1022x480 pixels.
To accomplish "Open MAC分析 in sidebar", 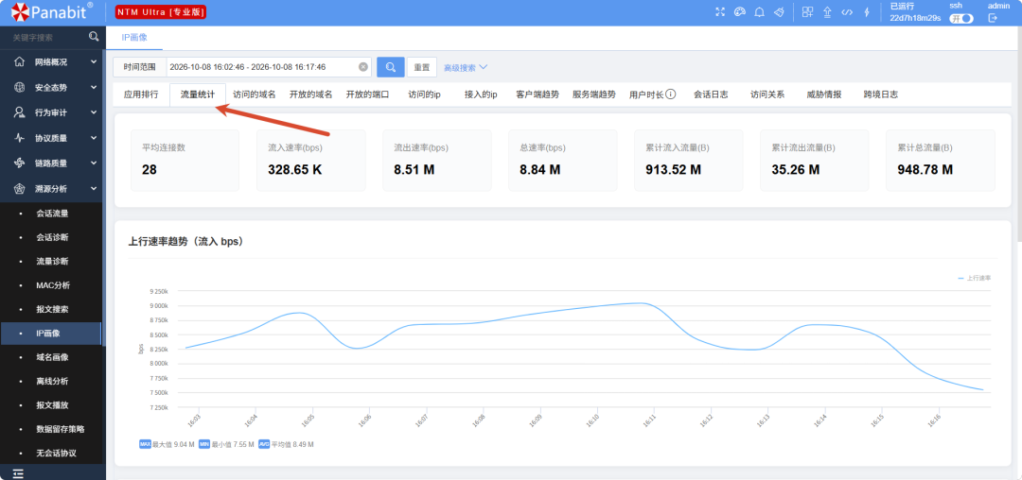I will 52,285.
